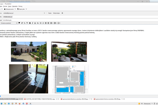Apply numbered list
158x105 pixels.
43,23
